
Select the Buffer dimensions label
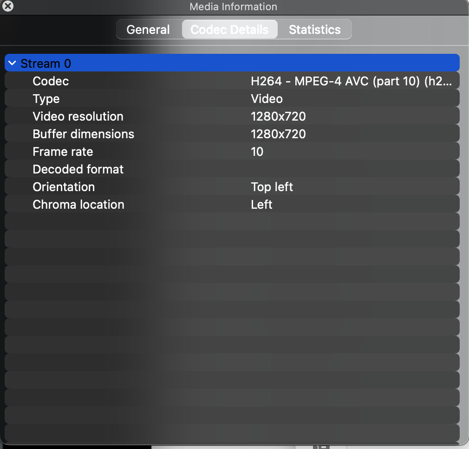point(83,134)
